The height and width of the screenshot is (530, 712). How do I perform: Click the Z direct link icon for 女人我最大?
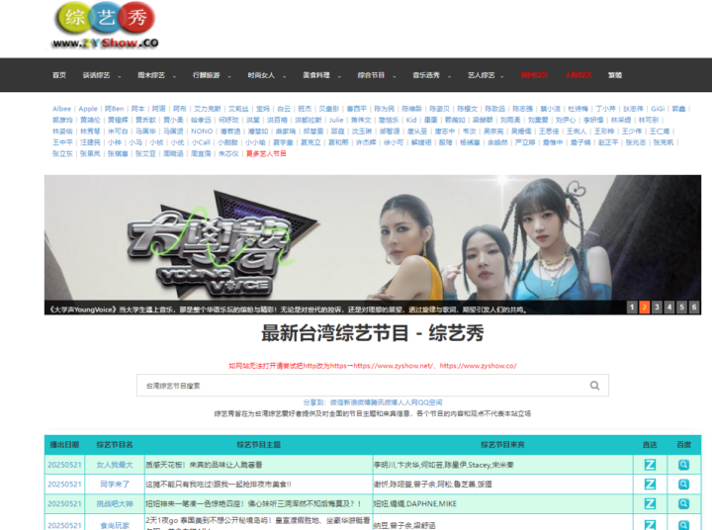click(x=650, y=465)
